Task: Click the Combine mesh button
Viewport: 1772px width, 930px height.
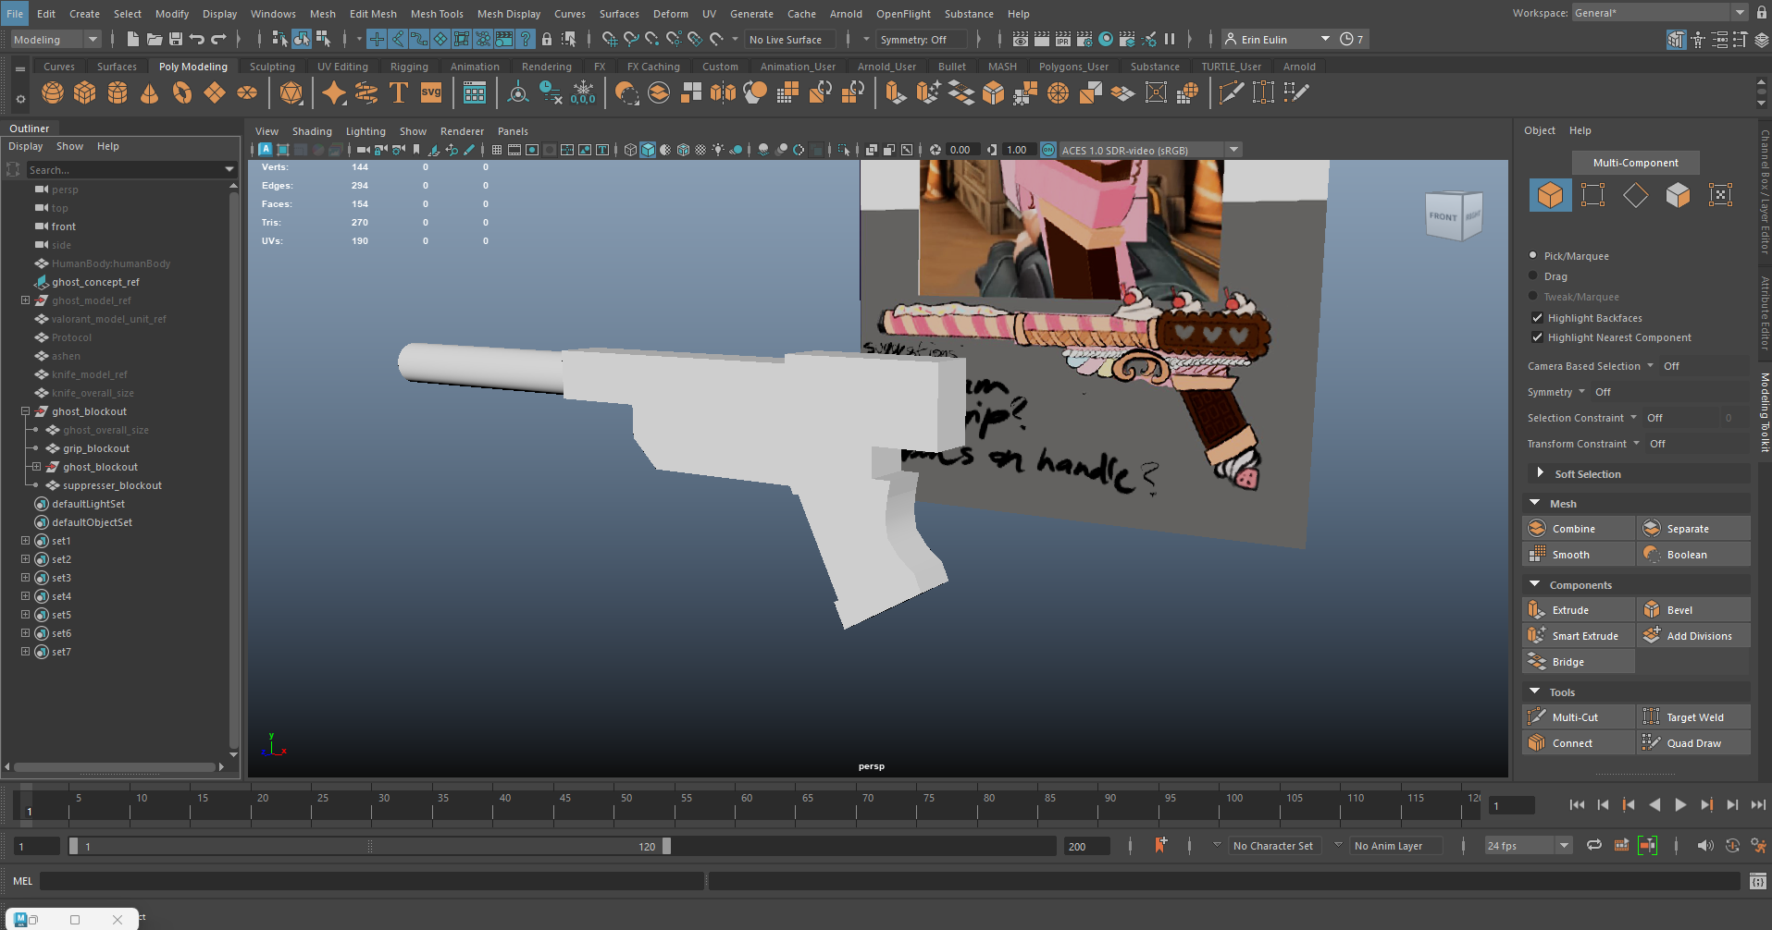Action: click(x=1573, y=529)
